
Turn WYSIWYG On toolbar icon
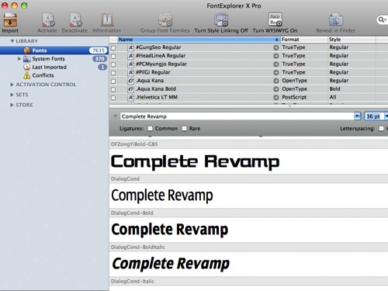[275, 20]
